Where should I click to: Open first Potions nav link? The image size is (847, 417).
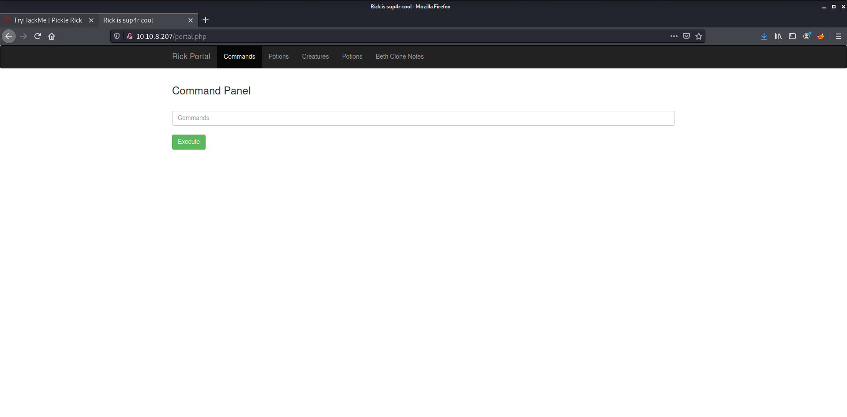click(279, 56)
